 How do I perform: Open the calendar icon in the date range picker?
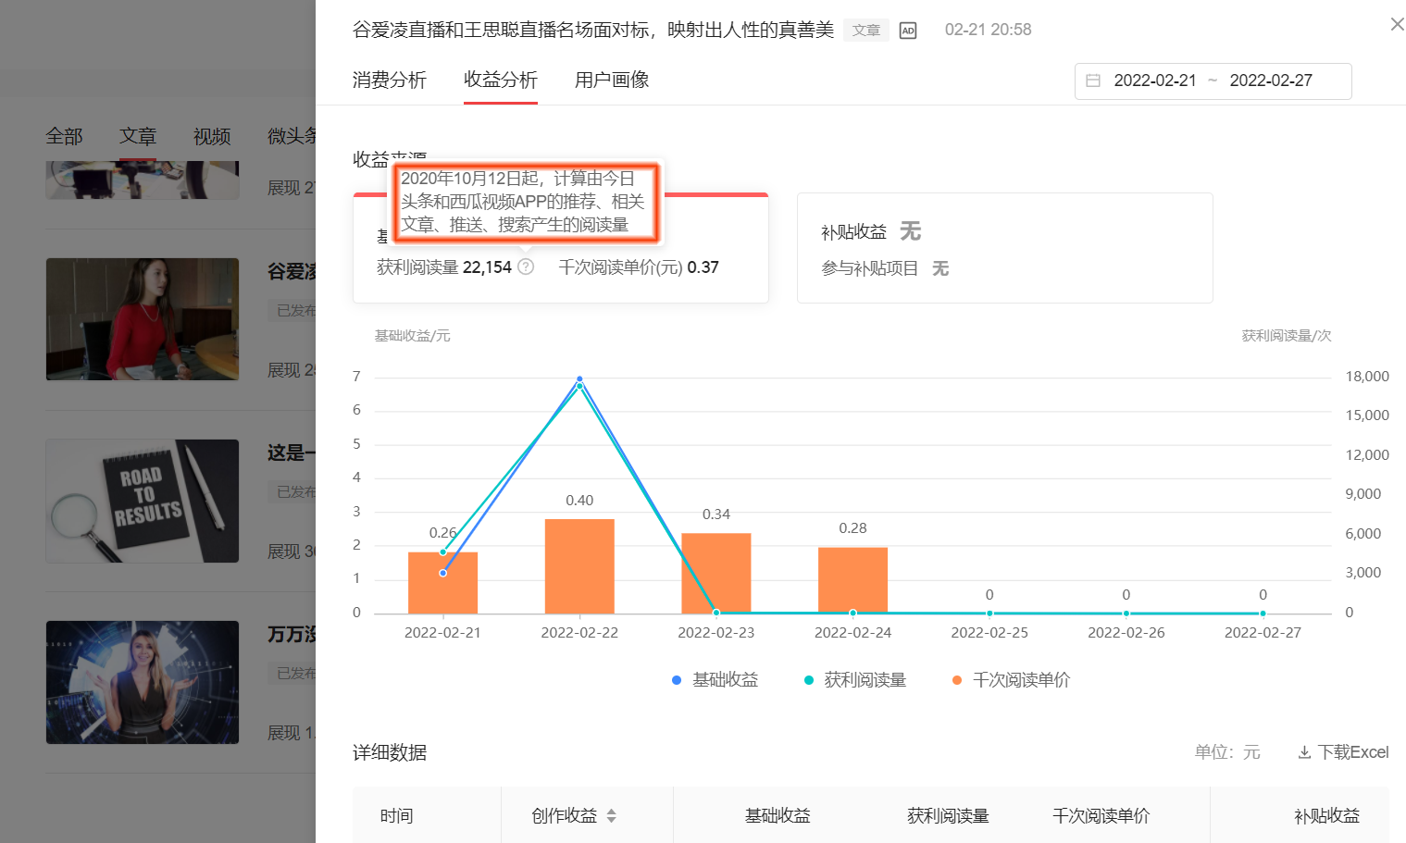click(x=1095, y=81)
